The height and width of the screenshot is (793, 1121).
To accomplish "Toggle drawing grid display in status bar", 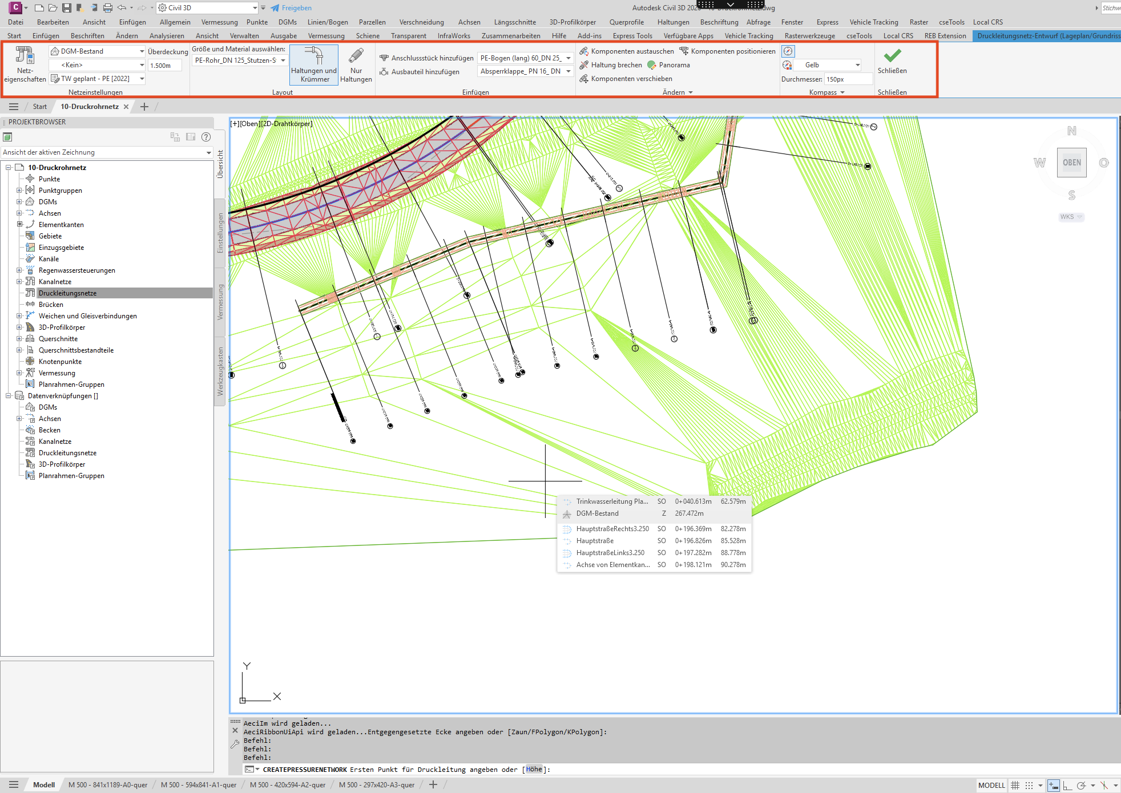I will (1015, 785).
